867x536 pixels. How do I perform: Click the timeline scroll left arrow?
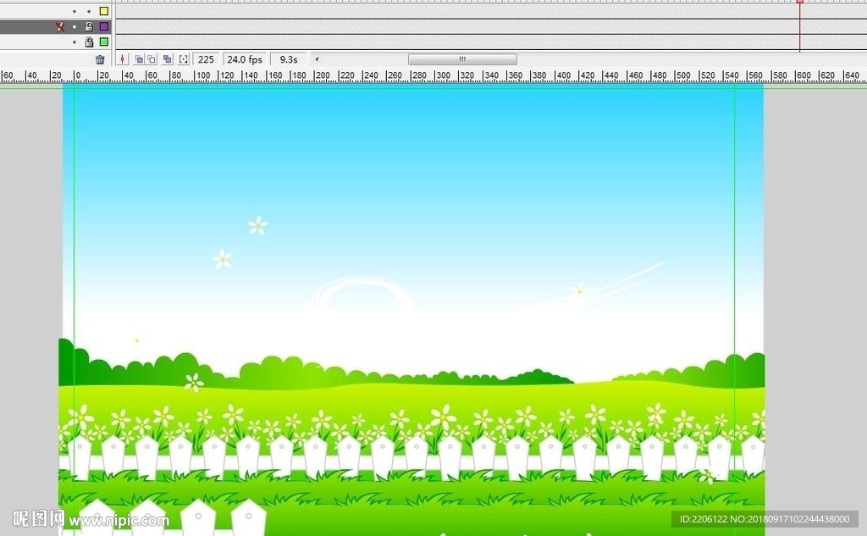(317, 59)
